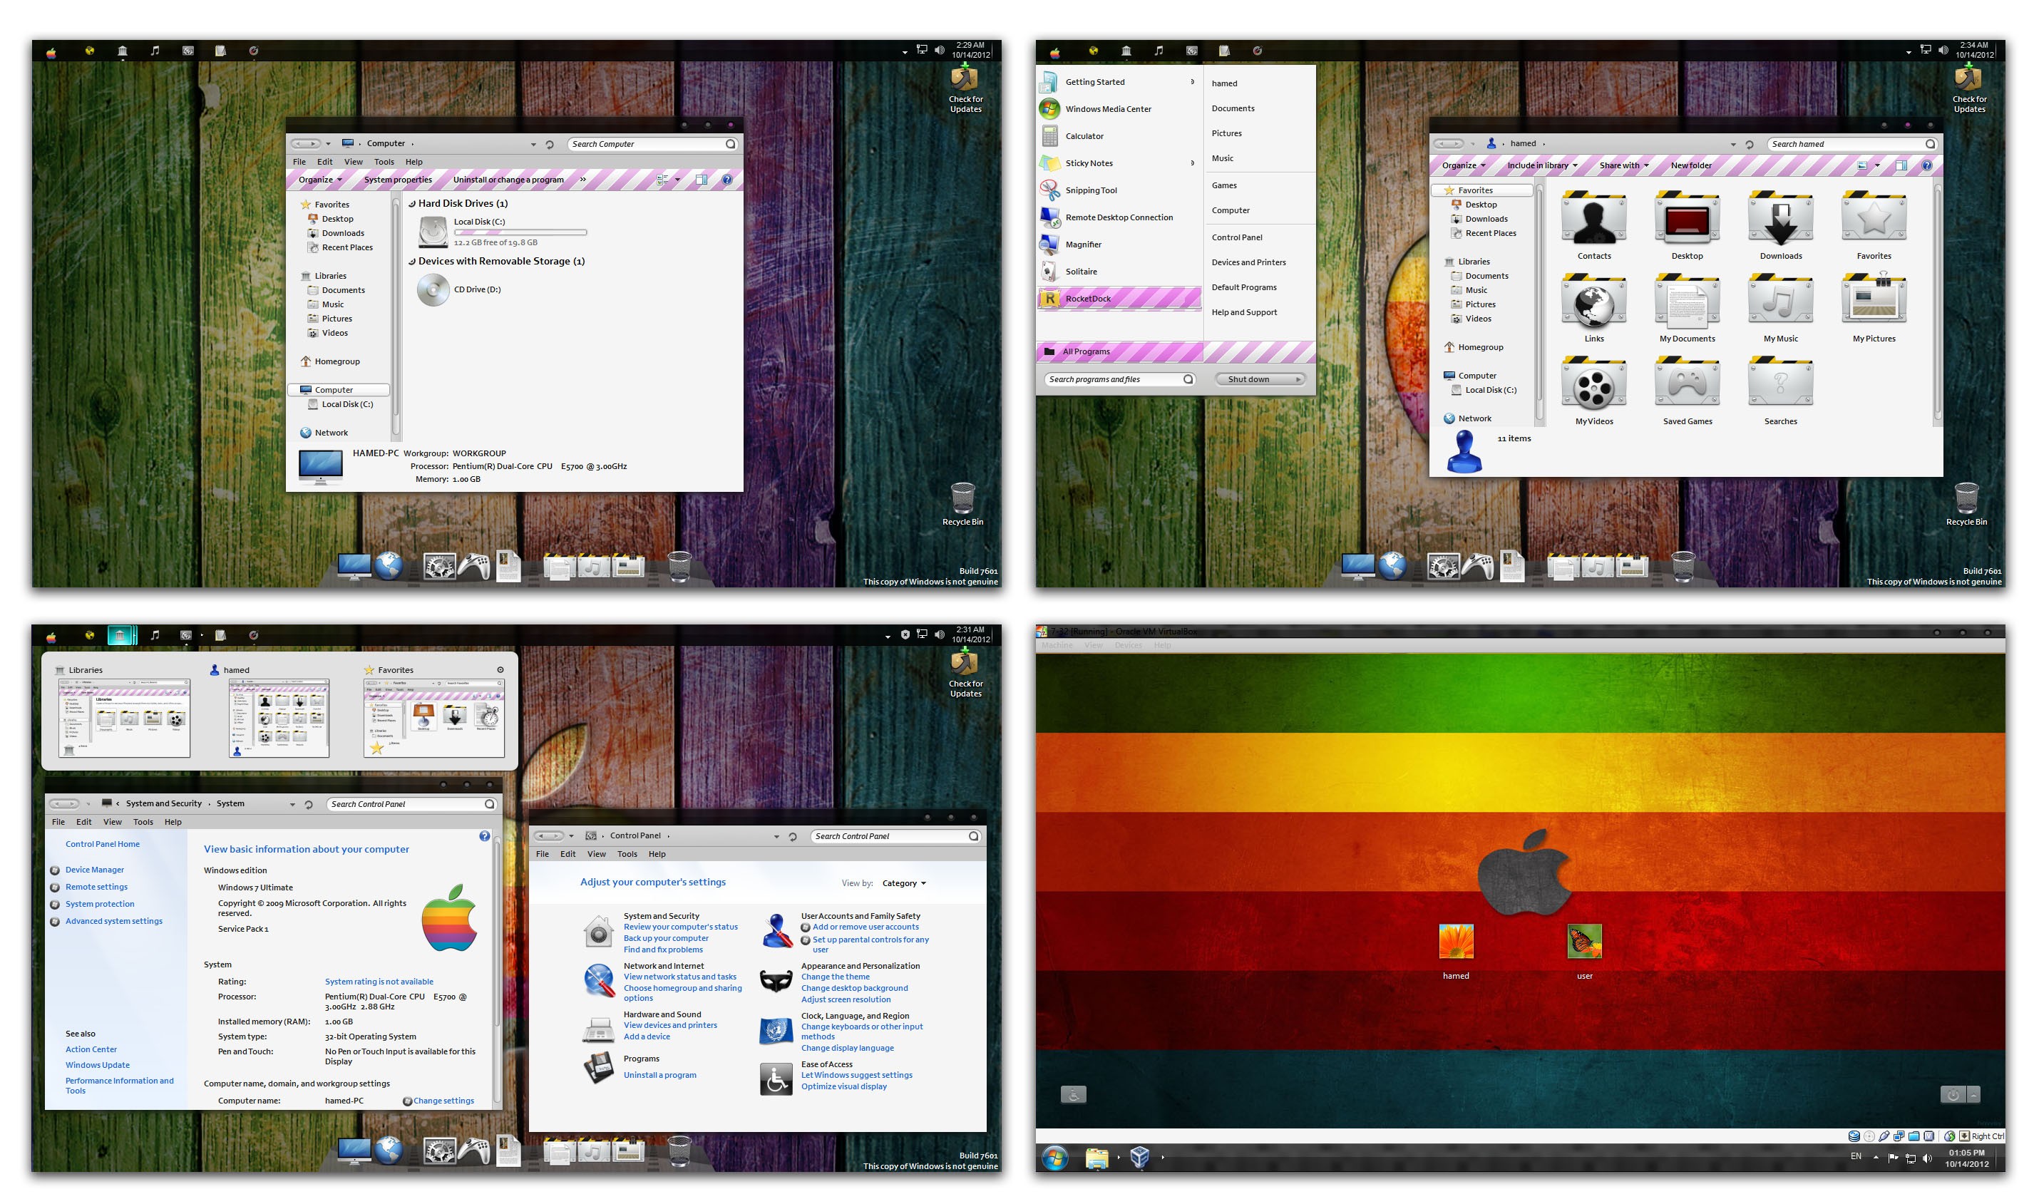Open the Share with dropdown

pyautogui.click(x=1623, y=165)
